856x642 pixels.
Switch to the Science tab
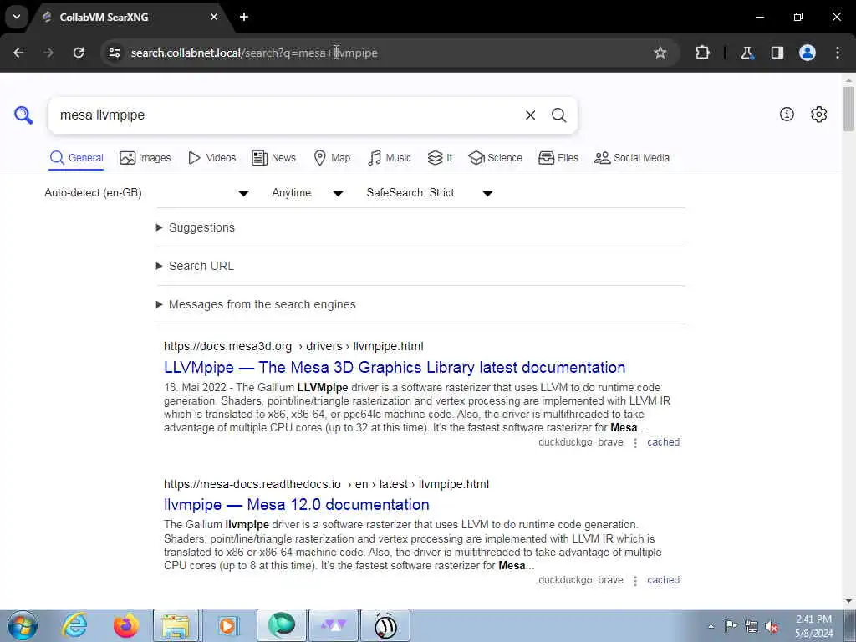[495, 158]
